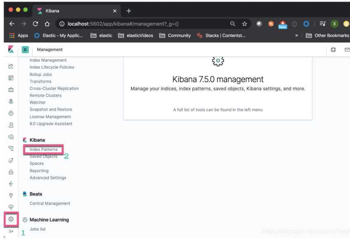
Task: Open the Apps grid in the bookmarks bar
Action: [x=19, y=35]
